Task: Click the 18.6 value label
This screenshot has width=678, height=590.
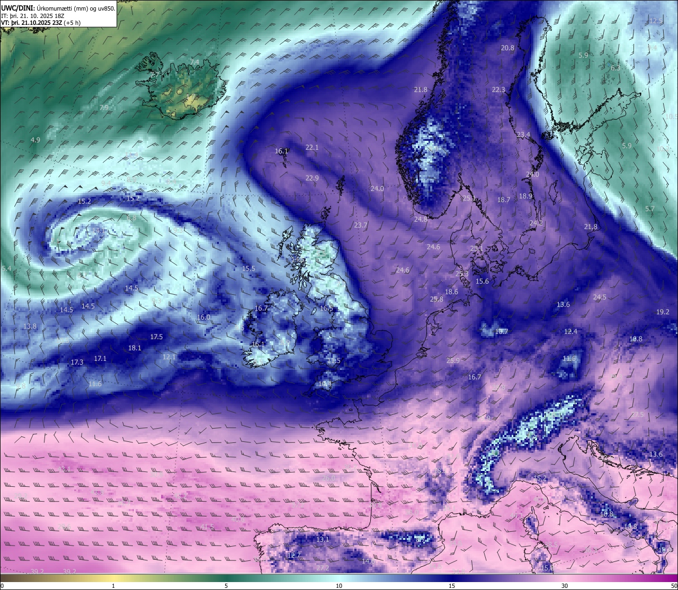Action: [451, 292]
